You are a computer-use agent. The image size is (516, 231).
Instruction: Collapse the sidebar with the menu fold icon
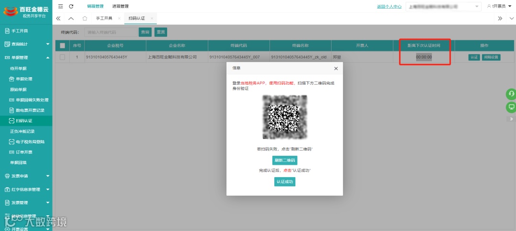(61, 6)
